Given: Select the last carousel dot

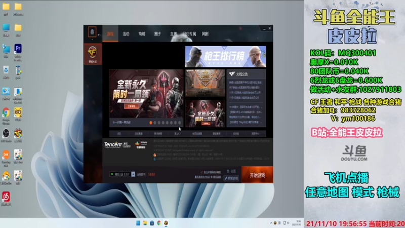Looking at the screenshot, I should (180, 123).
